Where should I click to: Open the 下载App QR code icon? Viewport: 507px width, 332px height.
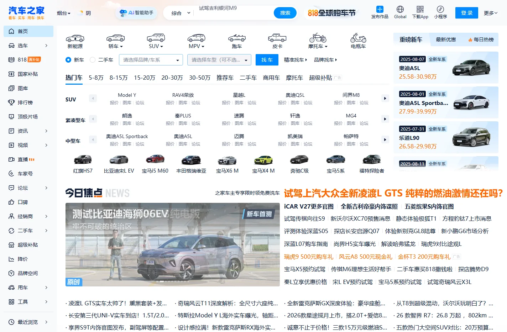click(x=420, y=9)
